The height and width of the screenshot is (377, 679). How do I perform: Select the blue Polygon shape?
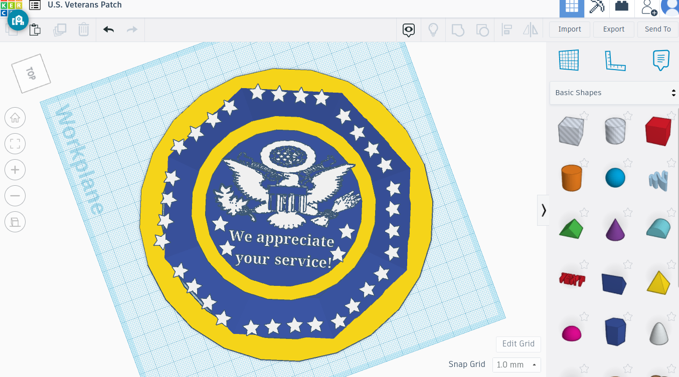(615, 331)
